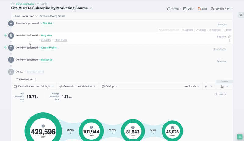This screenshot has height=141, width=244.
Task: Add filter where to Blog View
Action: click(x=61, y=40)
